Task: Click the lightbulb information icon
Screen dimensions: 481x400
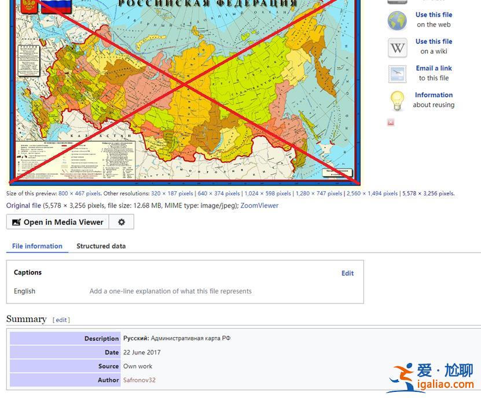Action: tap(397, 101)
